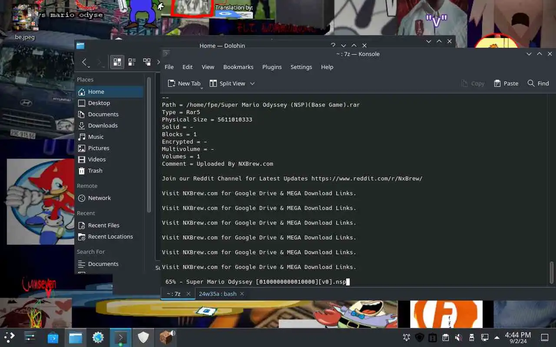Image resolution: width=556 pixels, height=347 pixels.
Task: Click the Konsole window icon in title bar
Action: click(x=165, y=54)
